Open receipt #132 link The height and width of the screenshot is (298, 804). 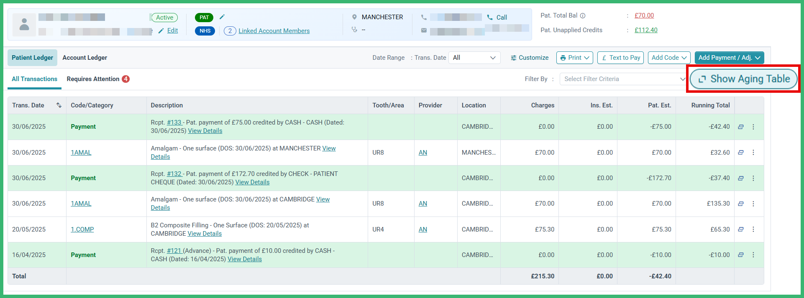(174, 174)
